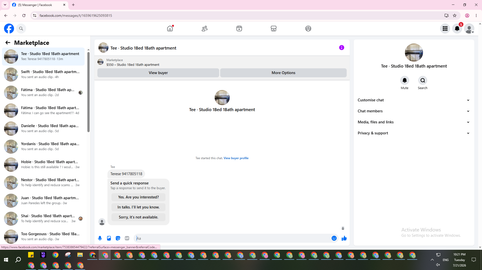Open the notifications bell
This screenshot has width=482, height=270.
pyautogui.click(x=457, y=29)
